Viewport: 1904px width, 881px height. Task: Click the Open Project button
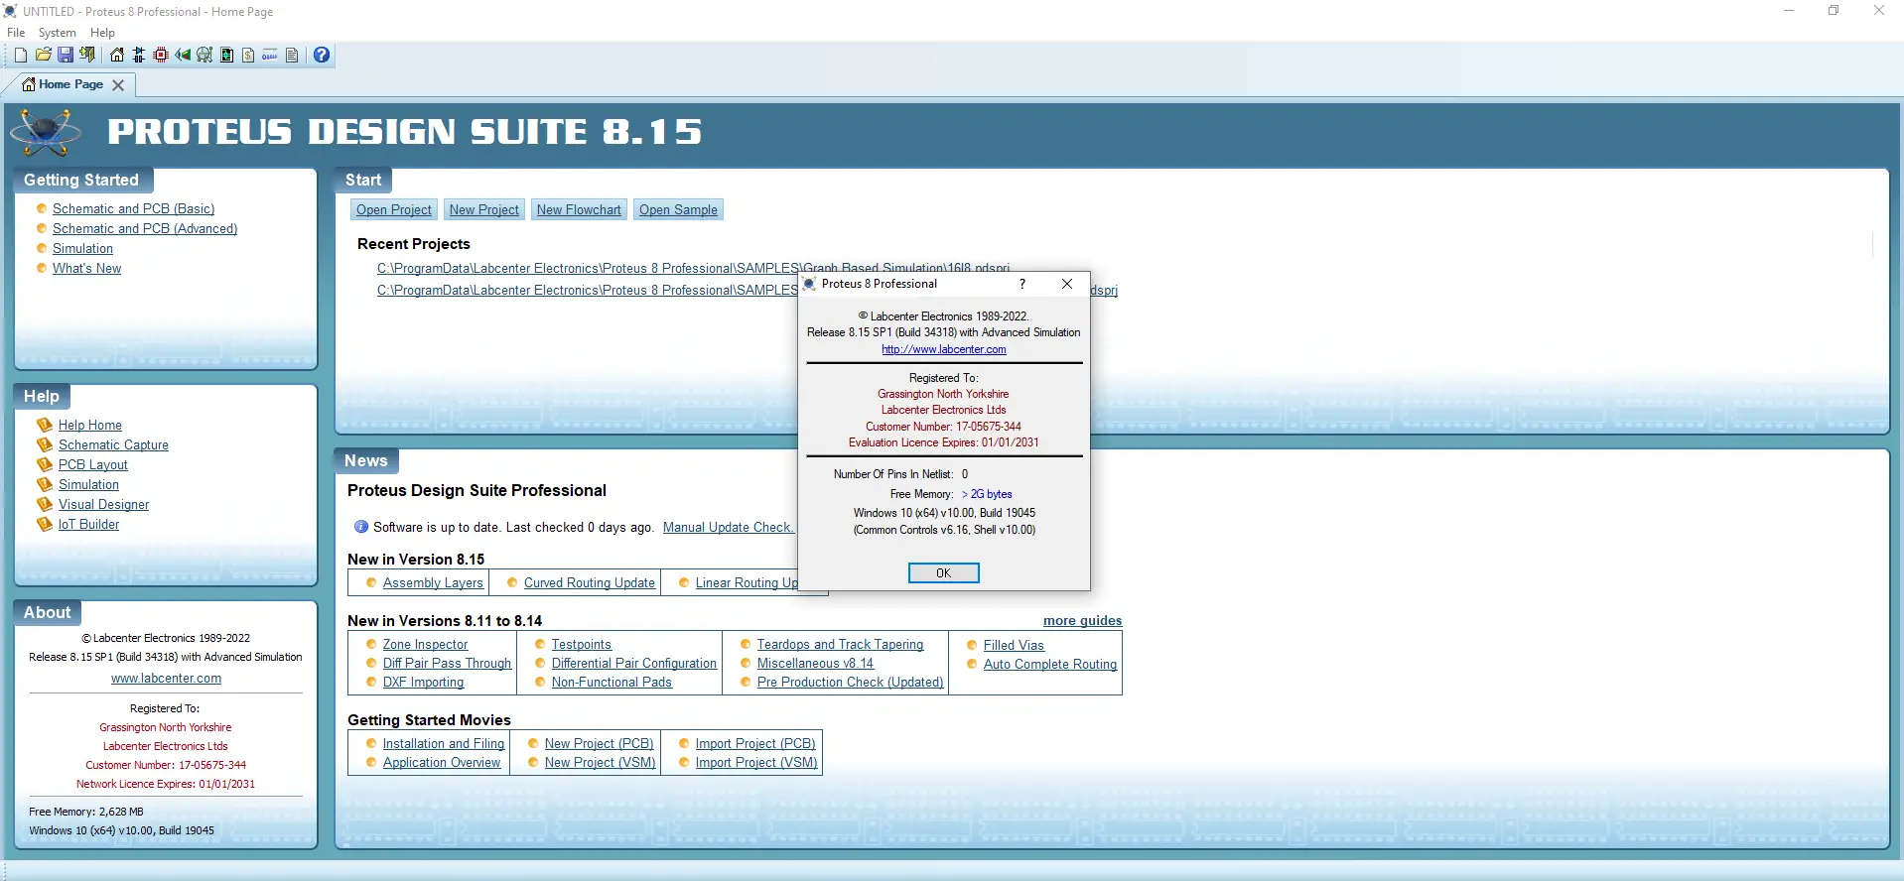[x=394, y=209]
